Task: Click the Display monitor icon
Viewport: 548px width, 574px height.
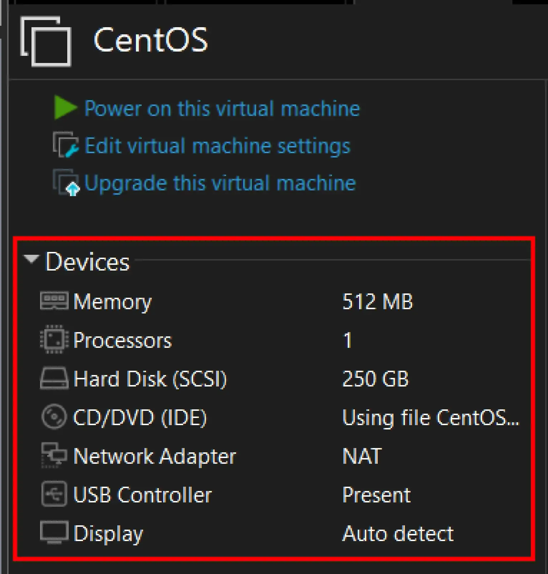Action: coord(54,533)
